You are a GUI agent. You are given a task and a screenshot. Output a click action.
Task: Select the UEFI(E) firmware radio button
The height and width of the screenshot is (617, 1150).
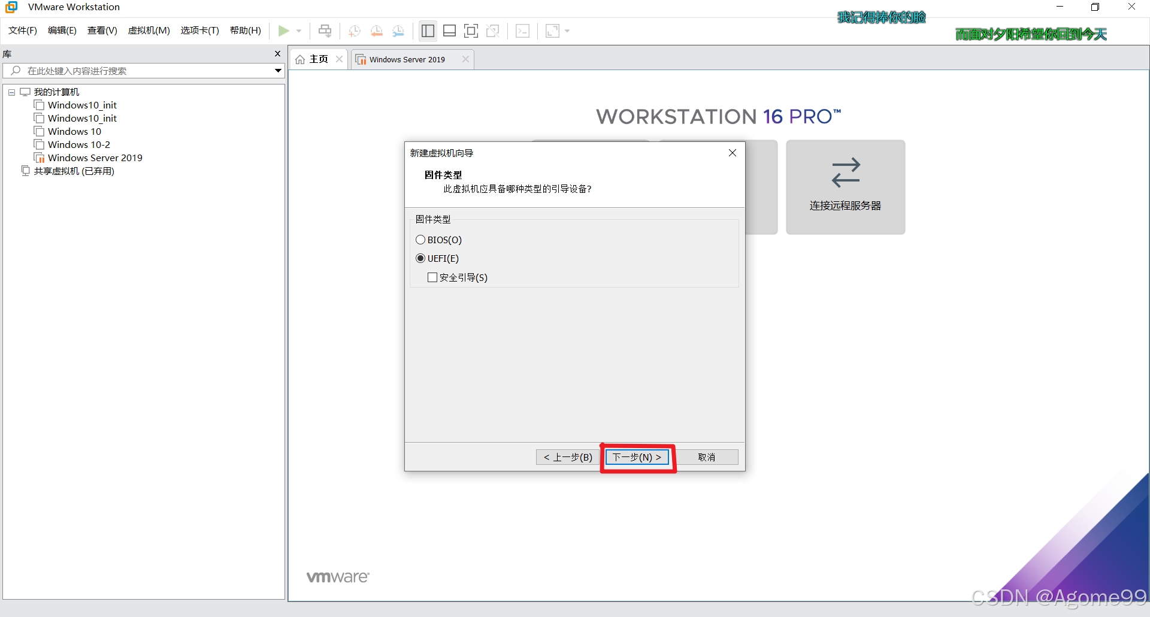[420, 258]
